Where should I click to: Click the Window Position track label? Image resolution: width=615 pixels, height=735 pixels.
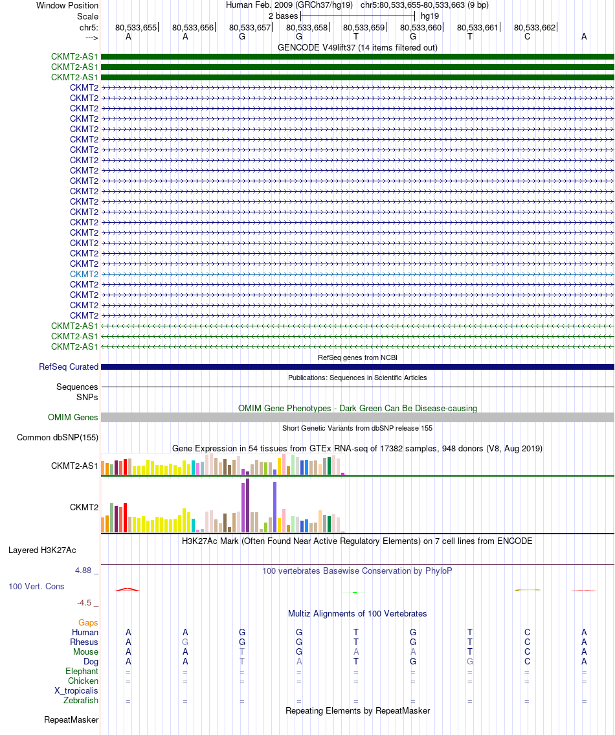tap(67, 6)
